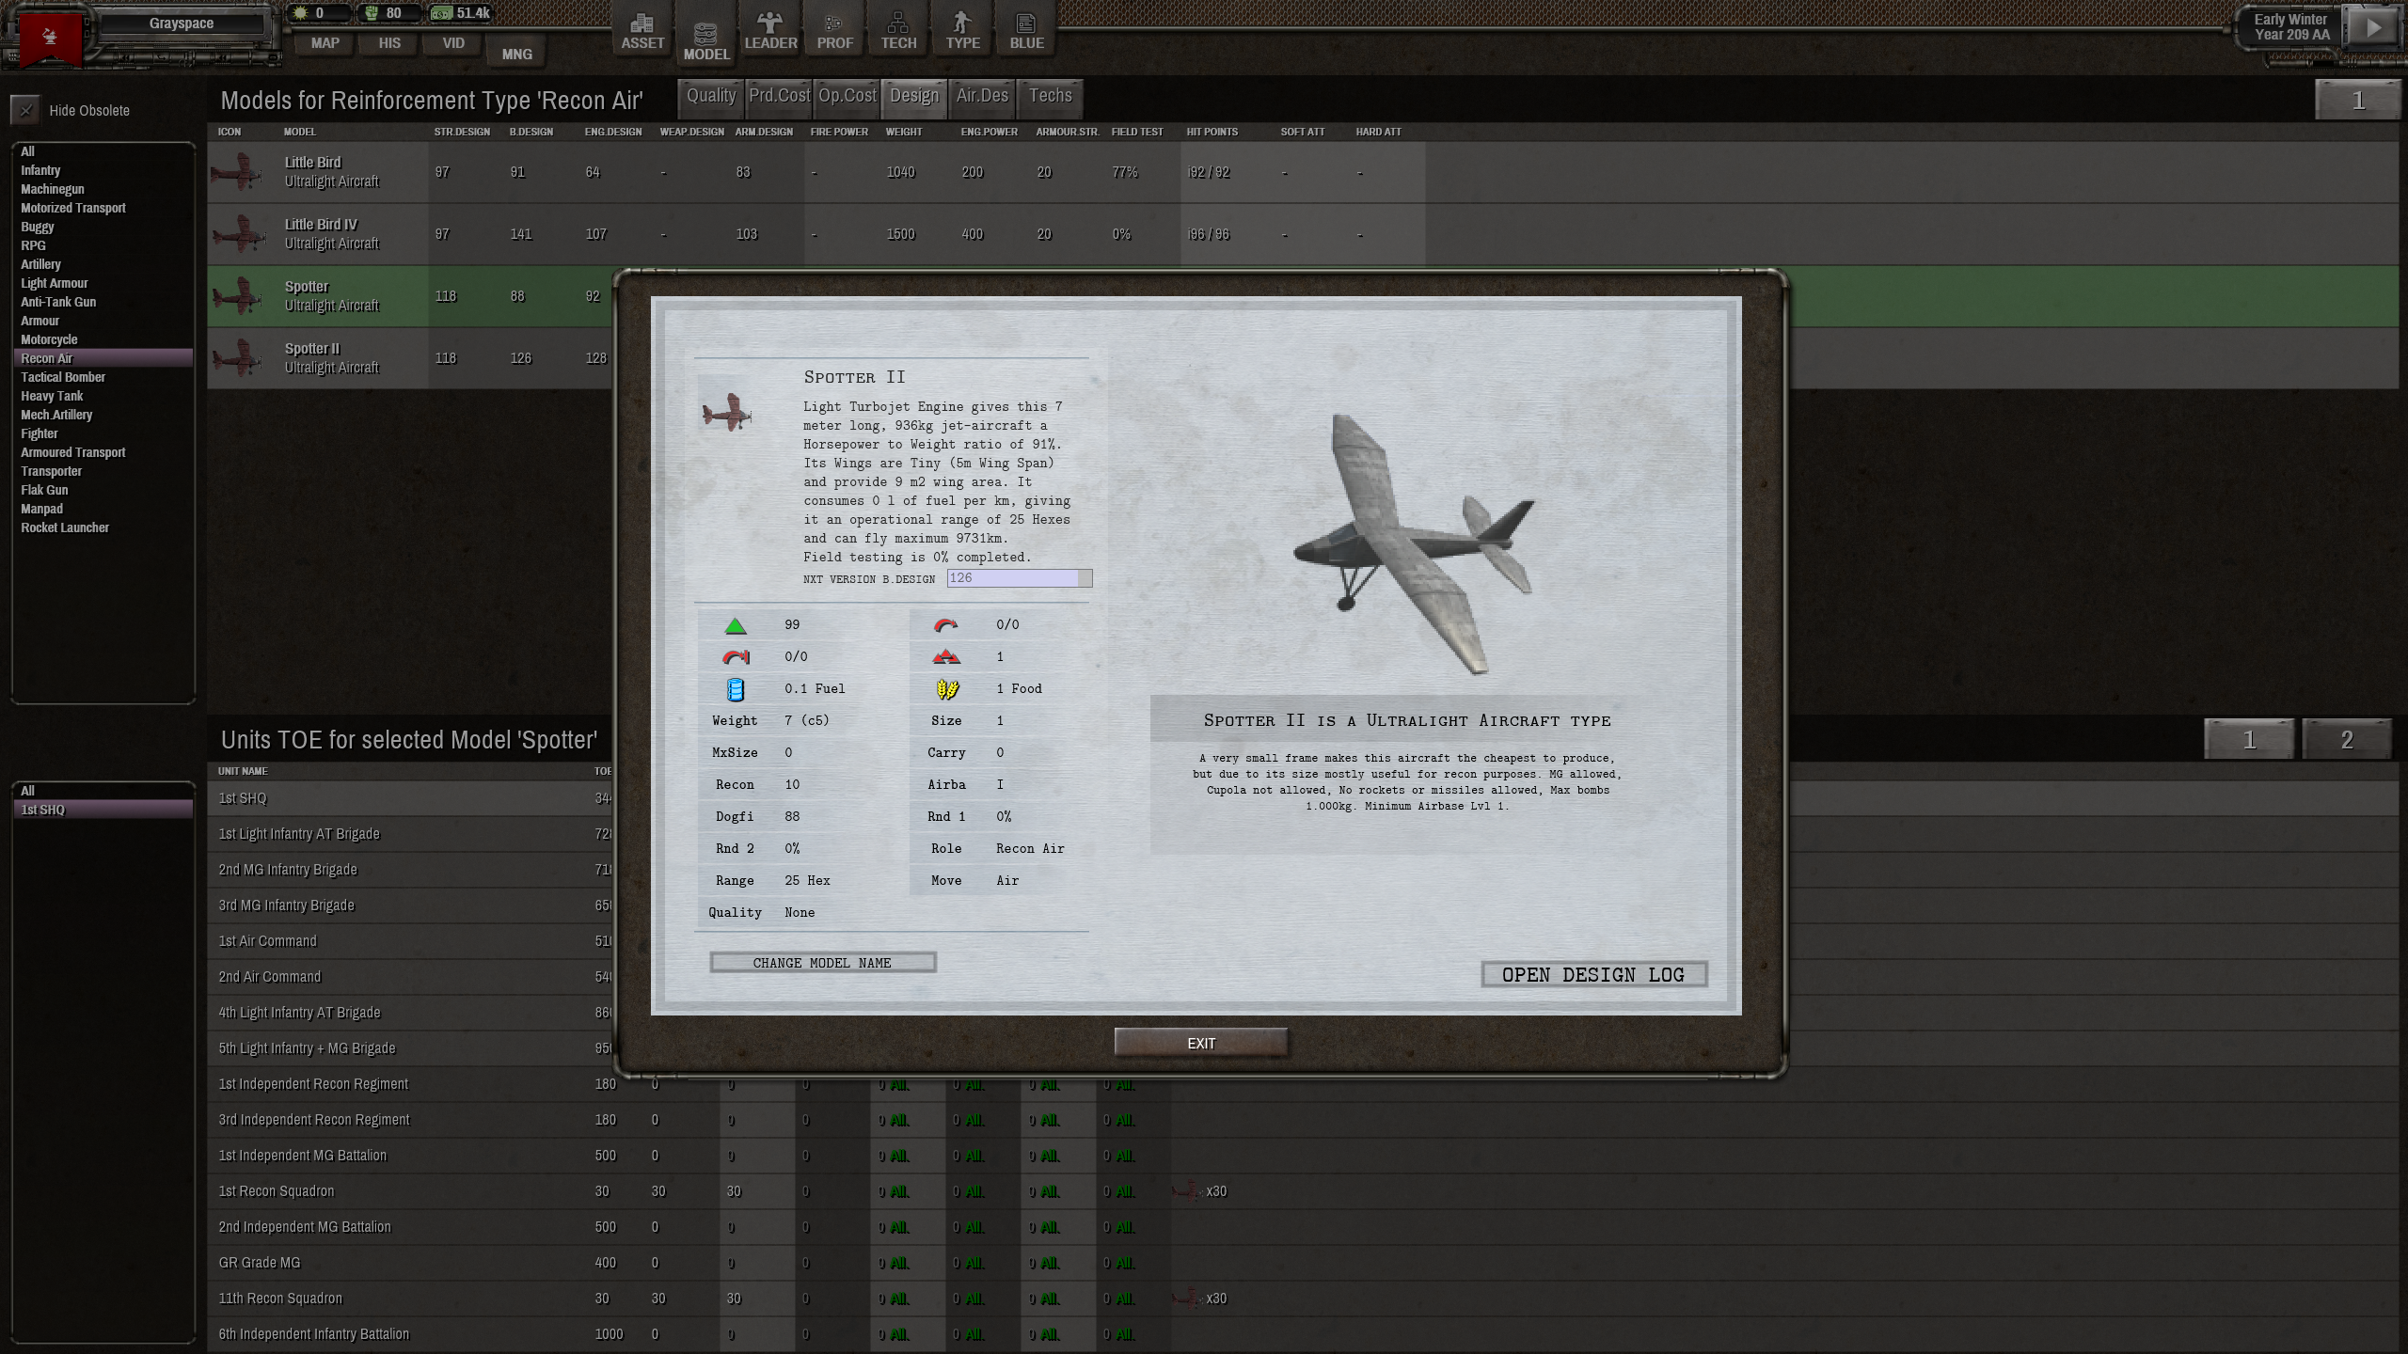Screen dimensions: 2408x1354
Task: Select the MAP menu button
Action: [325, 43]
